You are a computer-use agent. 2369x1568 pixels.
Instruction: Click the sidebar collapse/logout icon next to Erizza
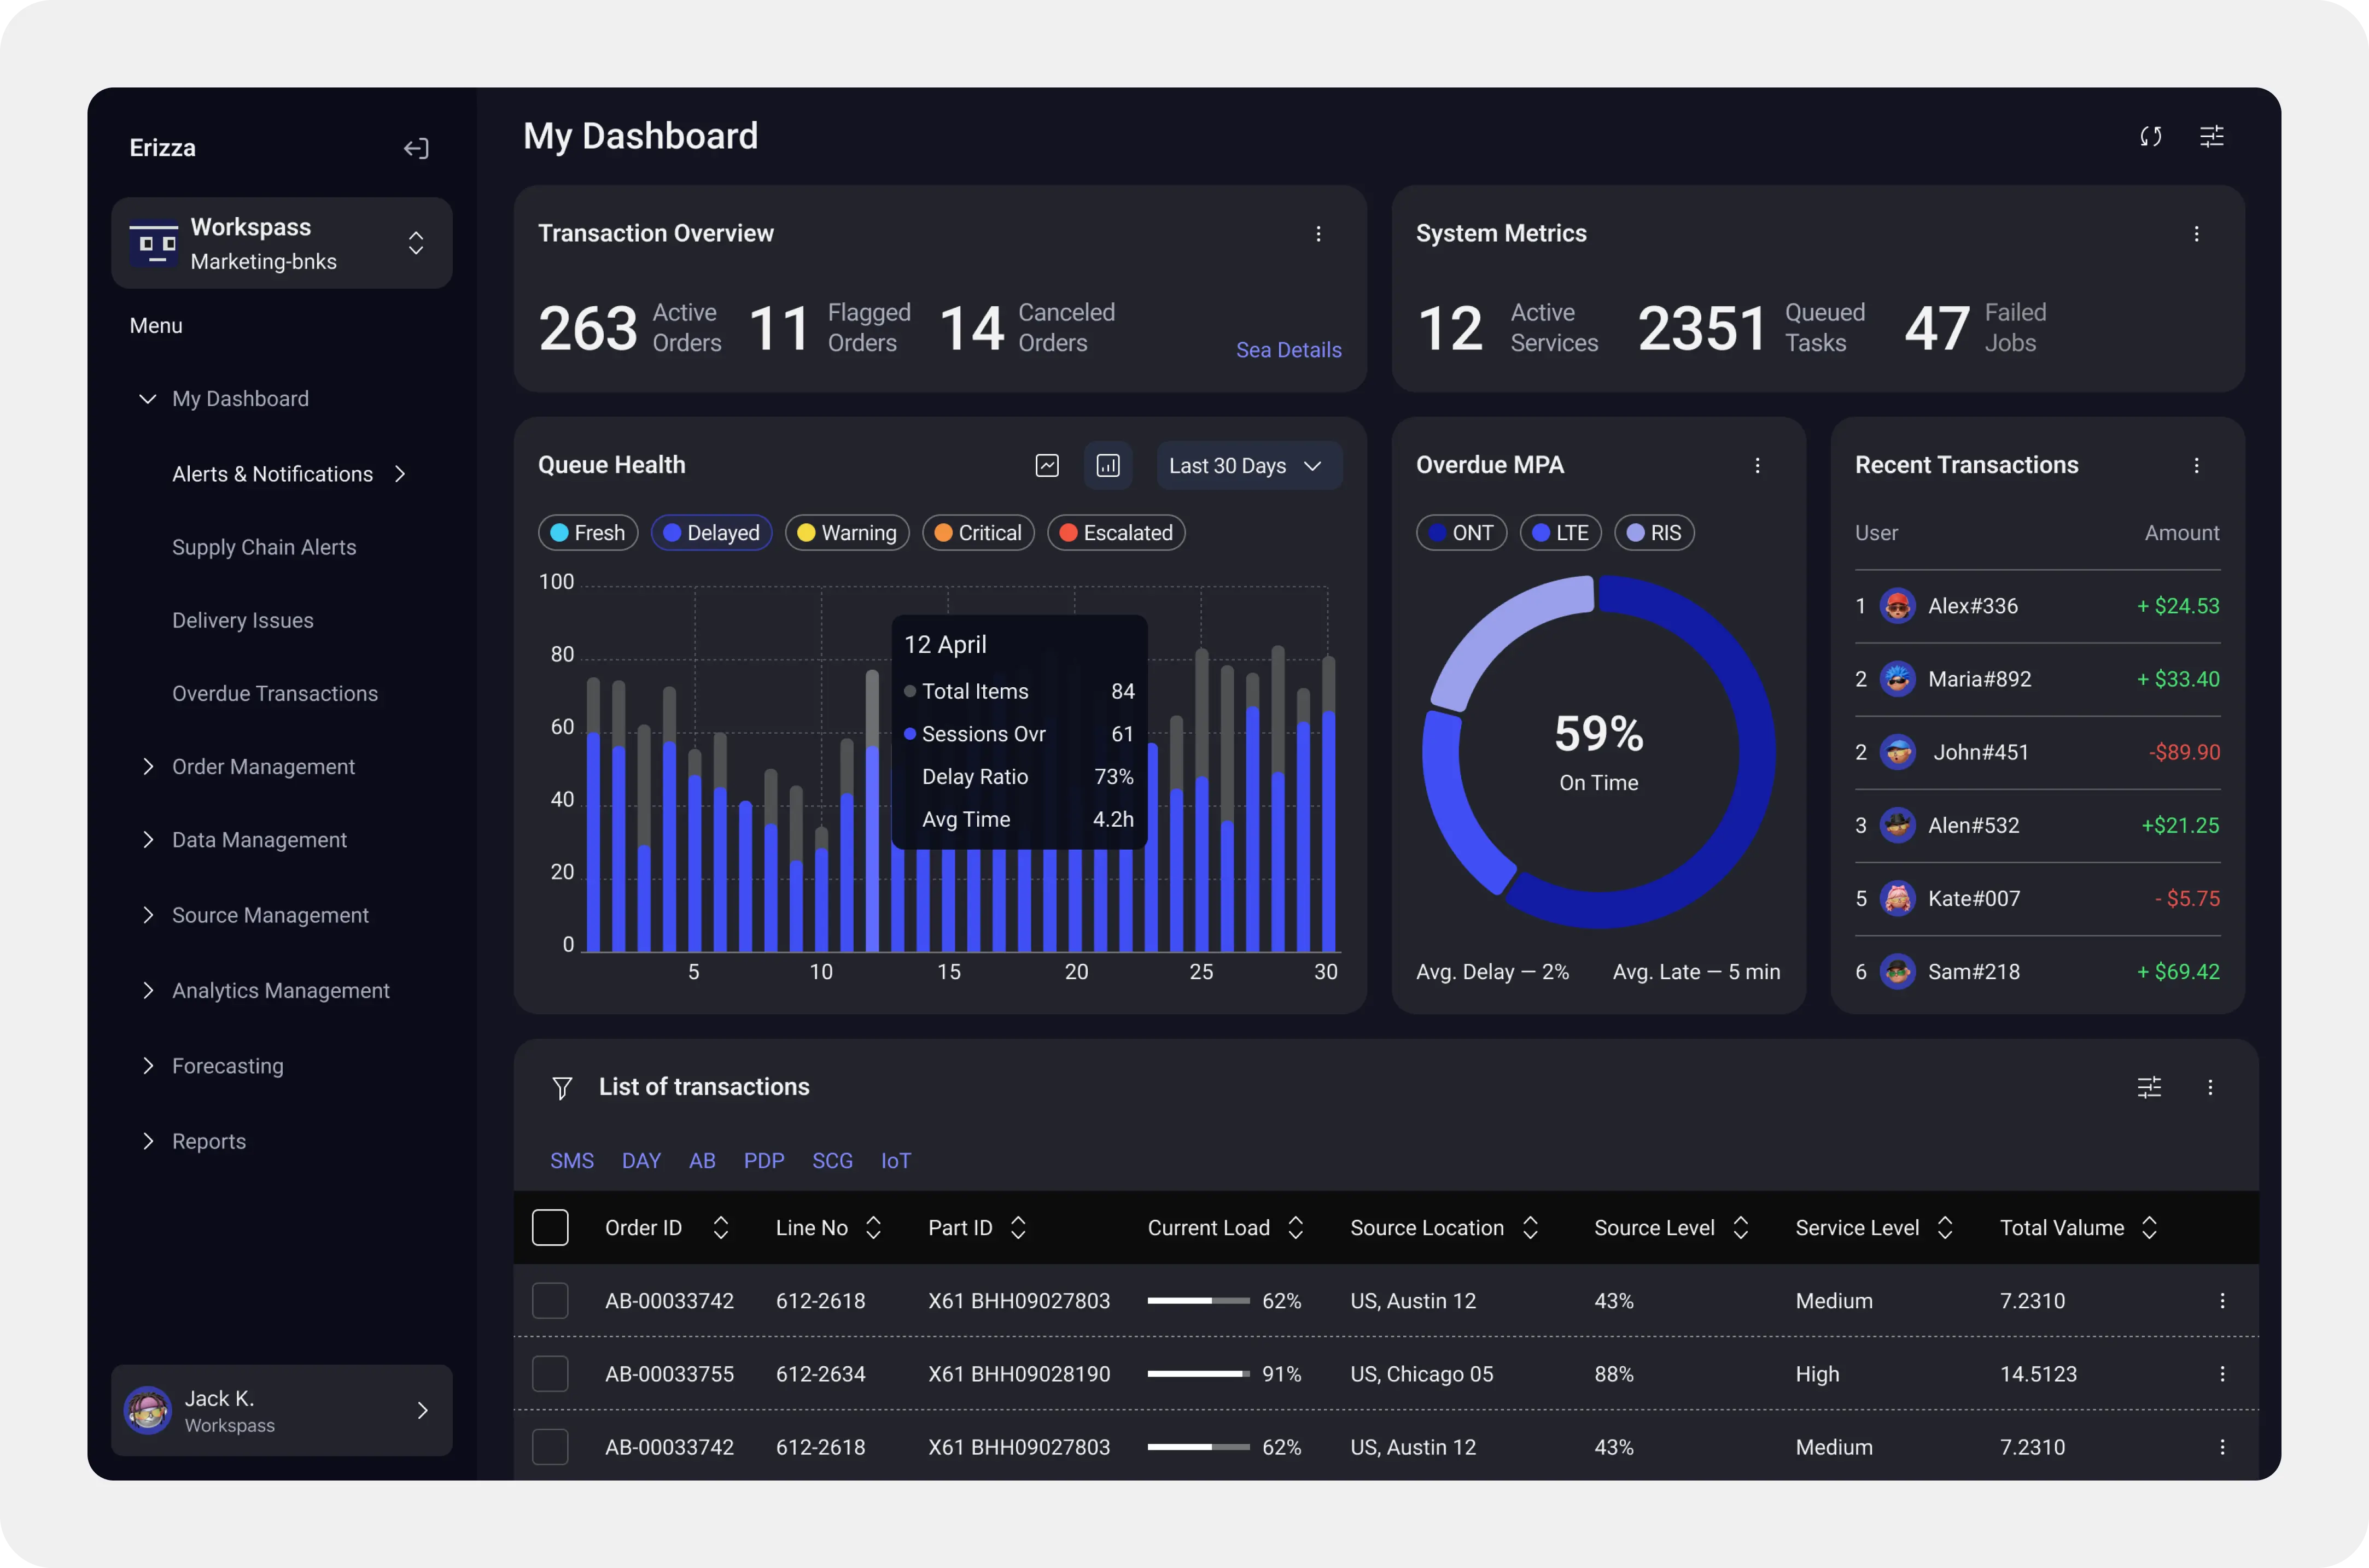tap(416, 149)
